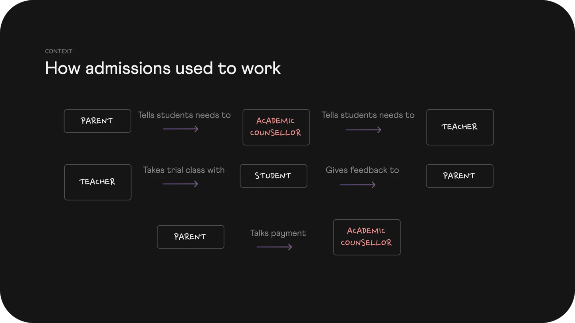Select the STUDENT box
The height and width of the screenshot is (323, 575).
[274, 176]
